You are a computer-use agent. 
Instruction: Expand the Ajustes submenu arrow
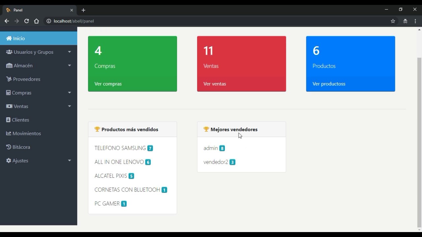click(x=69, y=160)
